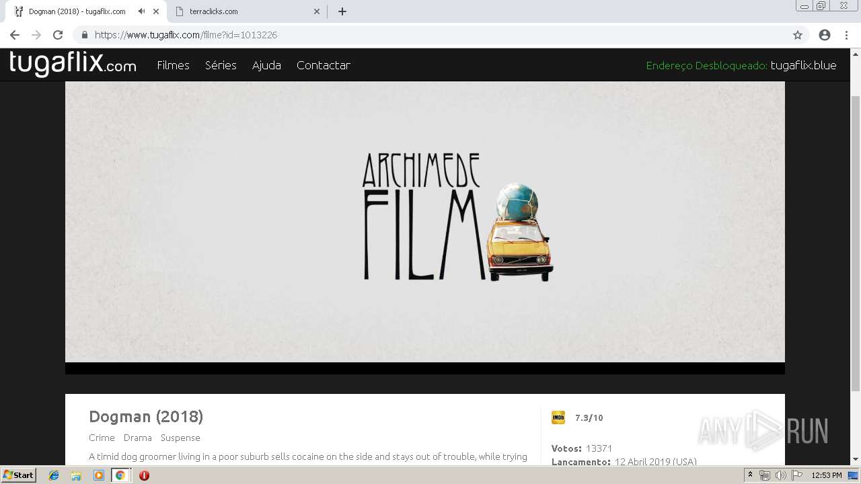Switch to terraclicks.com tab
This screenshot has height=484, width=861.
[x=247, y=11]
